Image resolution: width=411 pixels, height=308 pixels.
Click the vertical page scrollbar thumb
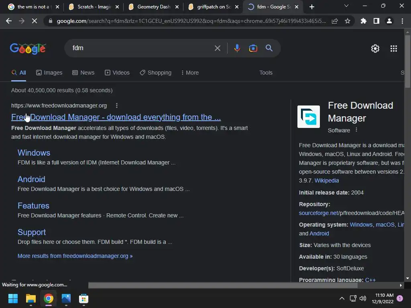pos(407,61)
